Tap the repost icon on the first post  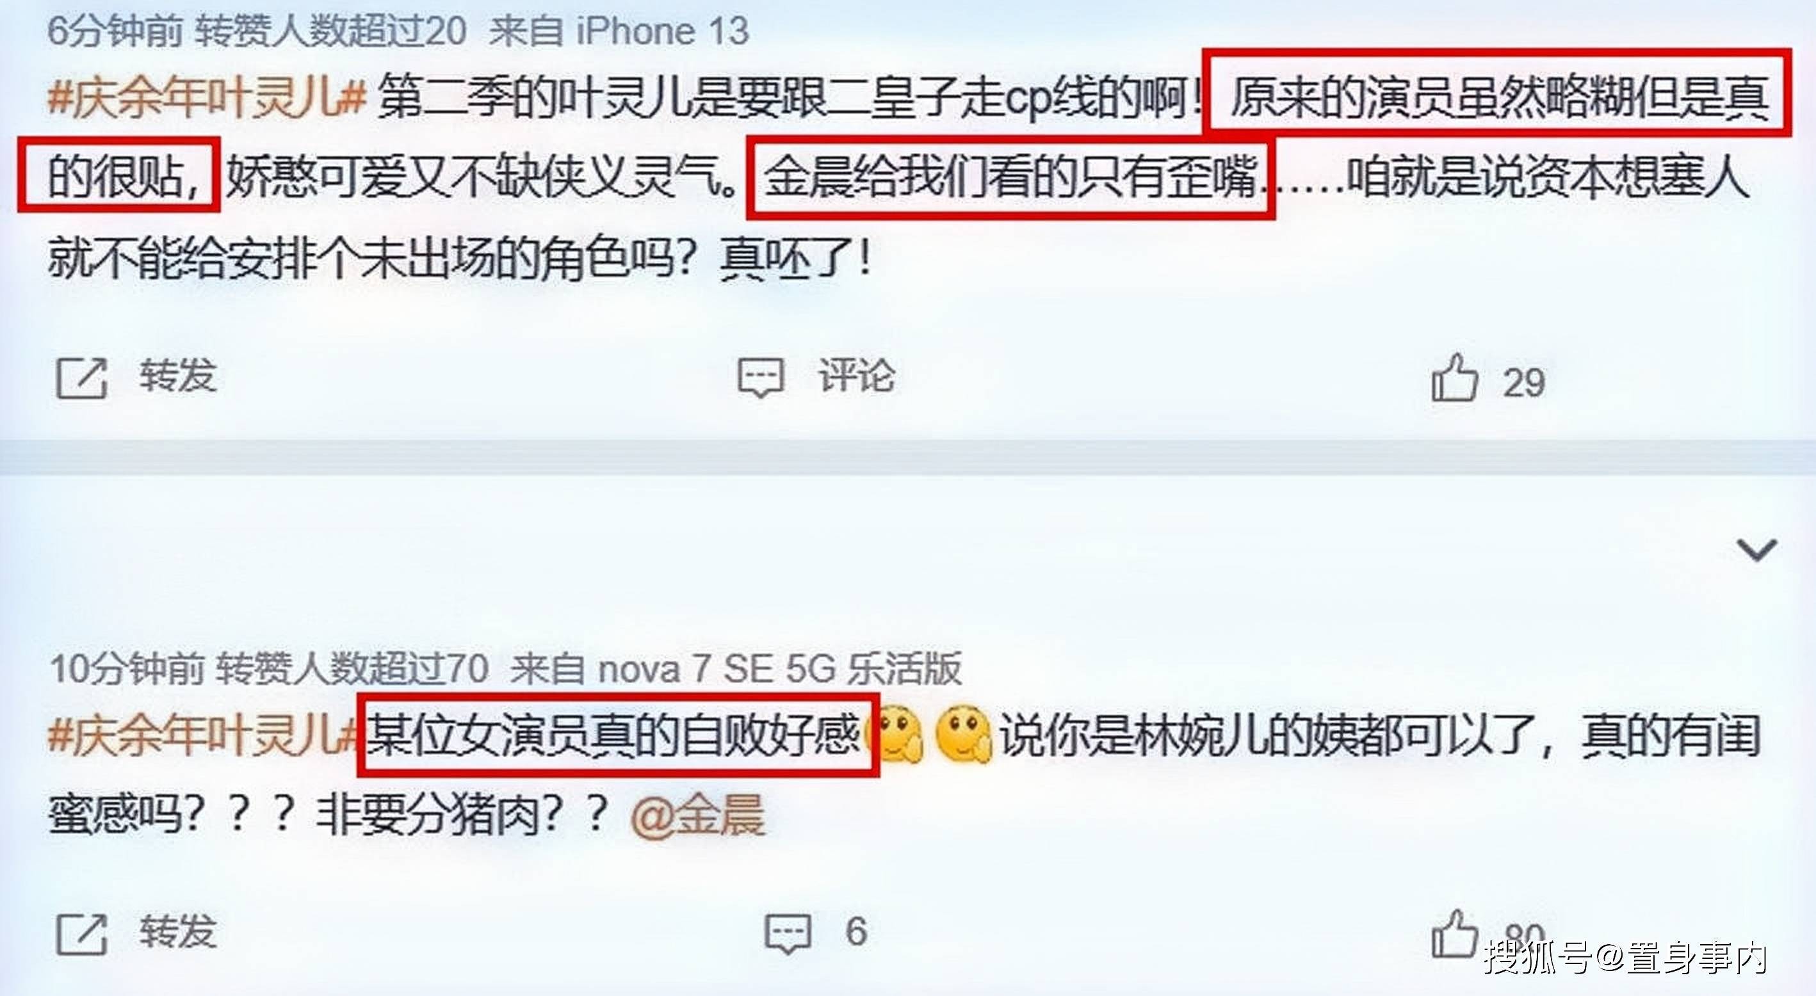82,378
